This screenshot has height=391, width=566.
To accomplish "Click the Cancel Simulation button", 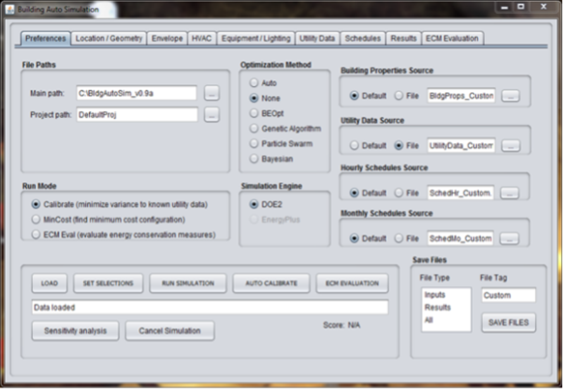I will tap(170, 331).
